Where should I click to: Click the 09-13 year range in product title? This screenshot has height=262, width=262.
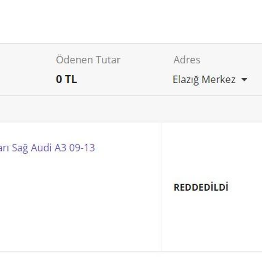(82, 148)
